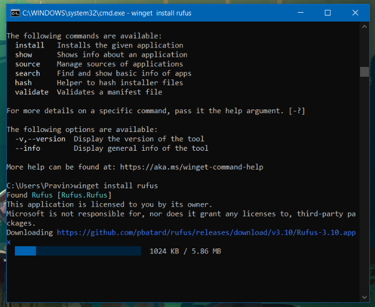This screenshot has width=375, height=307.
Task: Click the 'show' command text
Action: [23, 55]
